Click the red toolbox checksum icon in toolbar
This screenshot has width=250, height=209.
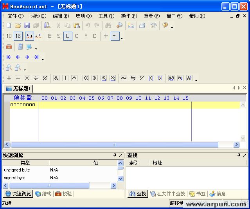click(9, 46)
